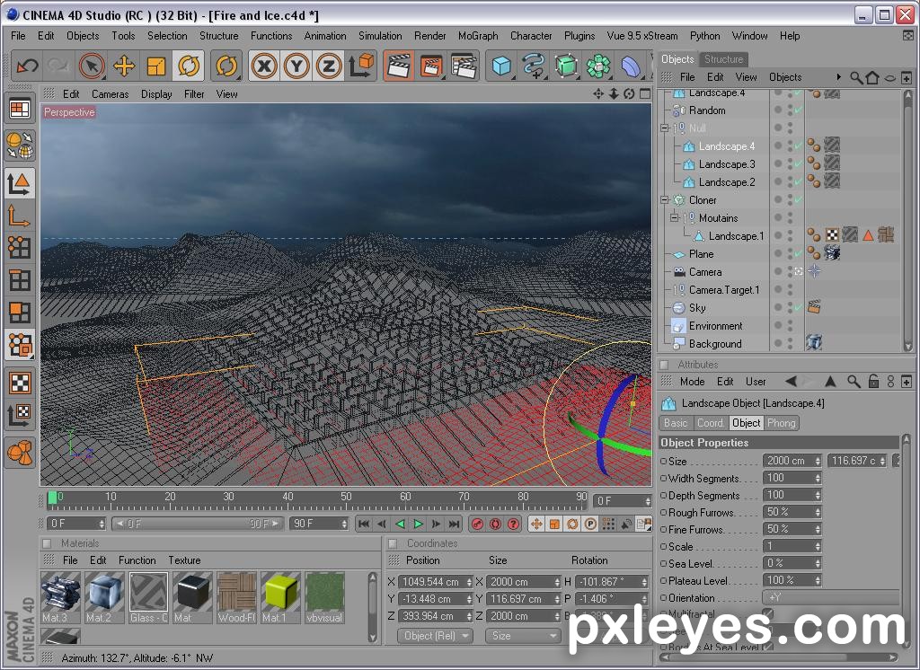Open the viewport Cameras menu

click(x=110, y=94)
